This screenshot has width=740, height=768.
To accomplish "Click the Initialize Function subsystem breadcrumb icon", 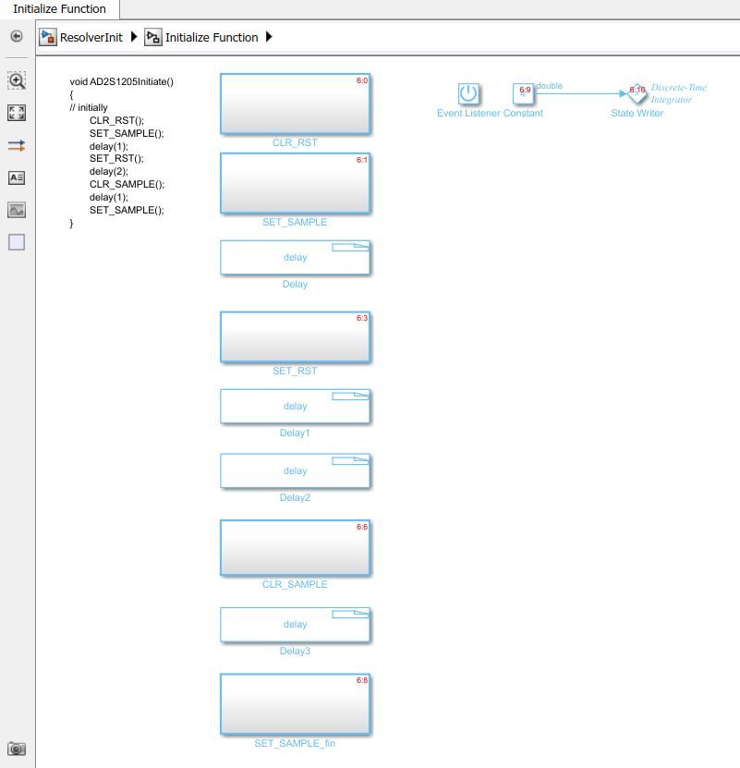I will 152,37.
